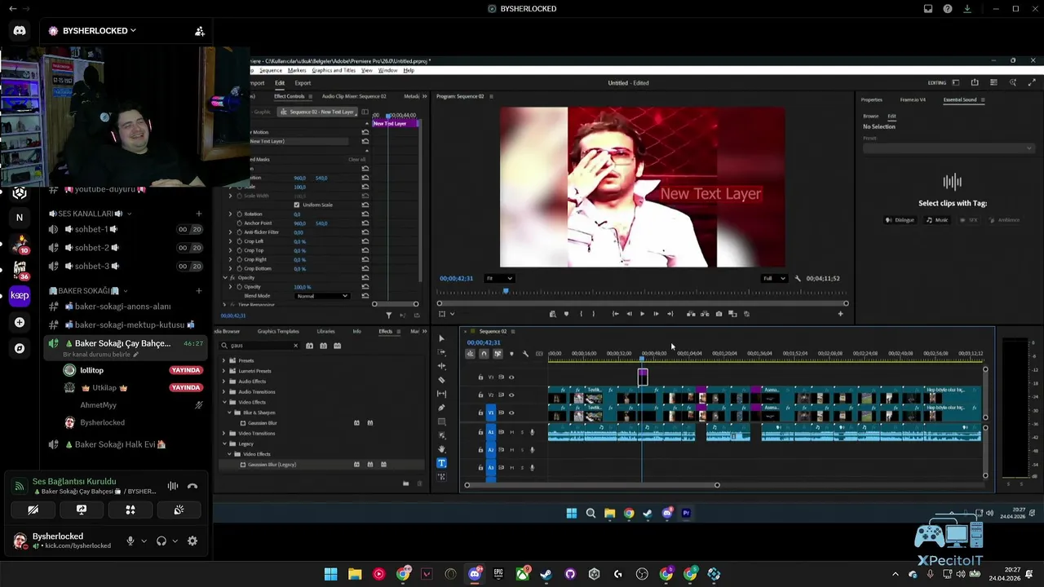Click Clear all masks button

tap(357, 160)
